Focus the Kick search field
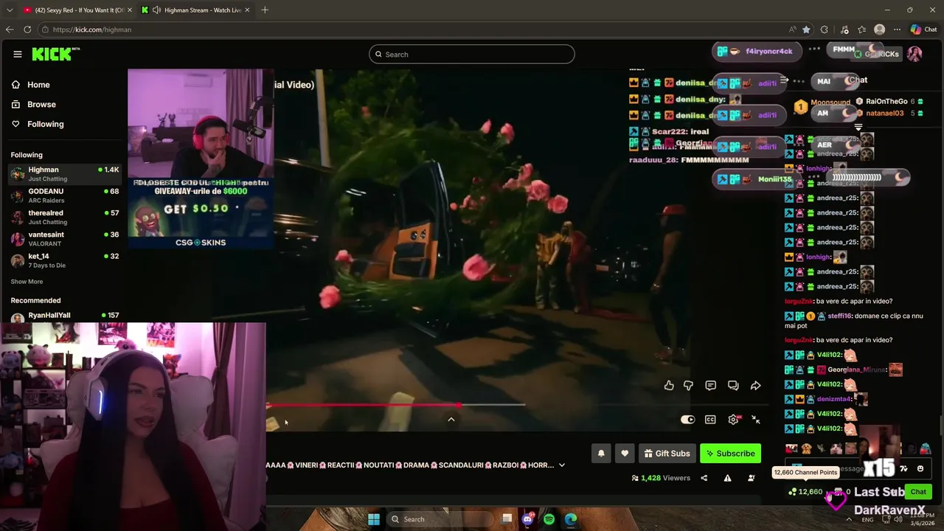944x531 pixels. coord(472,54)
